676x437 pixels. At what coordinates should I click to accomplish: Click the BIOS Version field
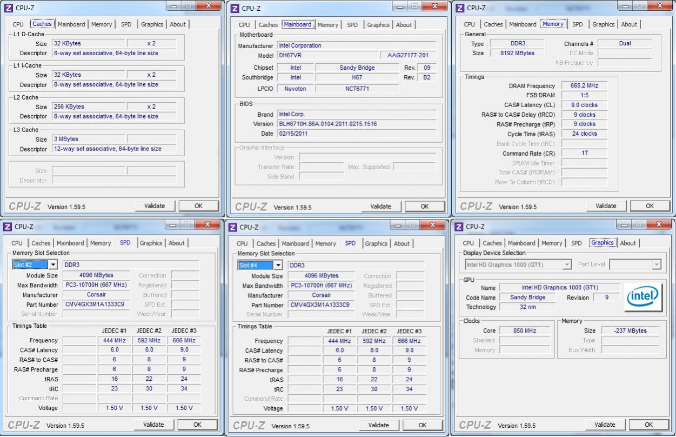coord(356,124)
